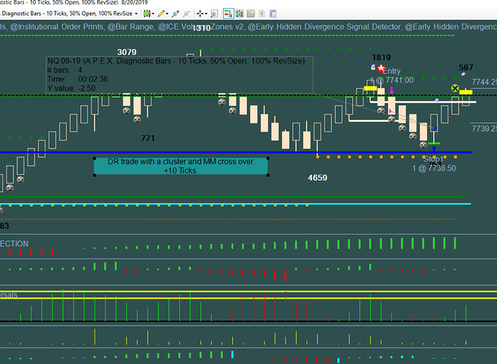Select the magenta down arrow marker
The height and width of the screenshot is (364, 497).
(x=392, y=90)
